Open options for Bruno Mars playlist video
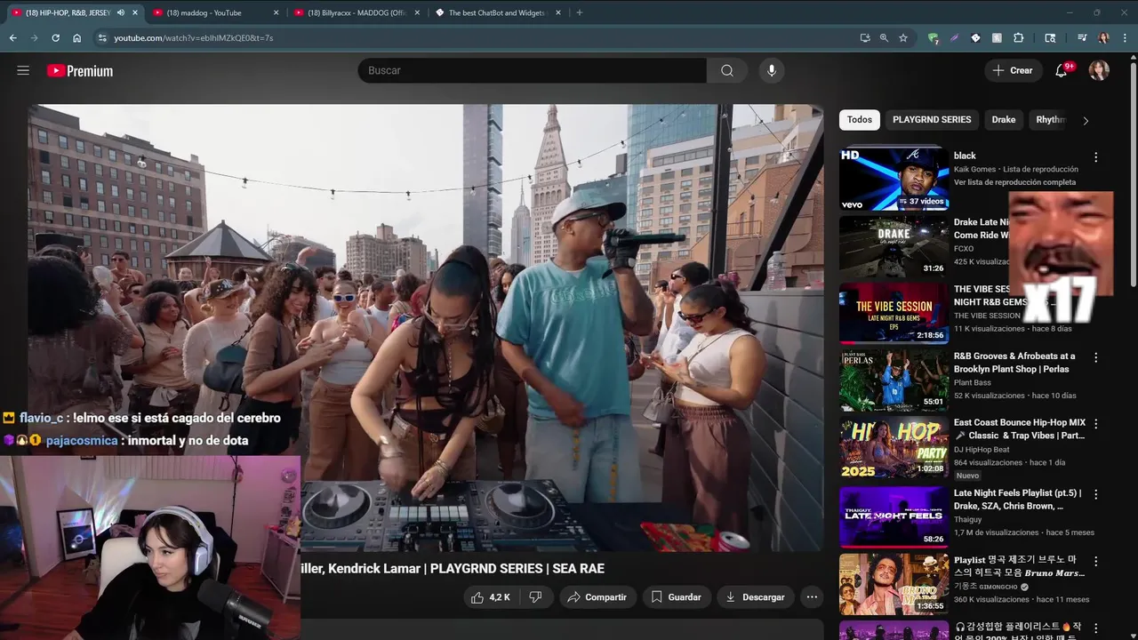This screenshot has width=1138, height=640. click(1095, 562)
